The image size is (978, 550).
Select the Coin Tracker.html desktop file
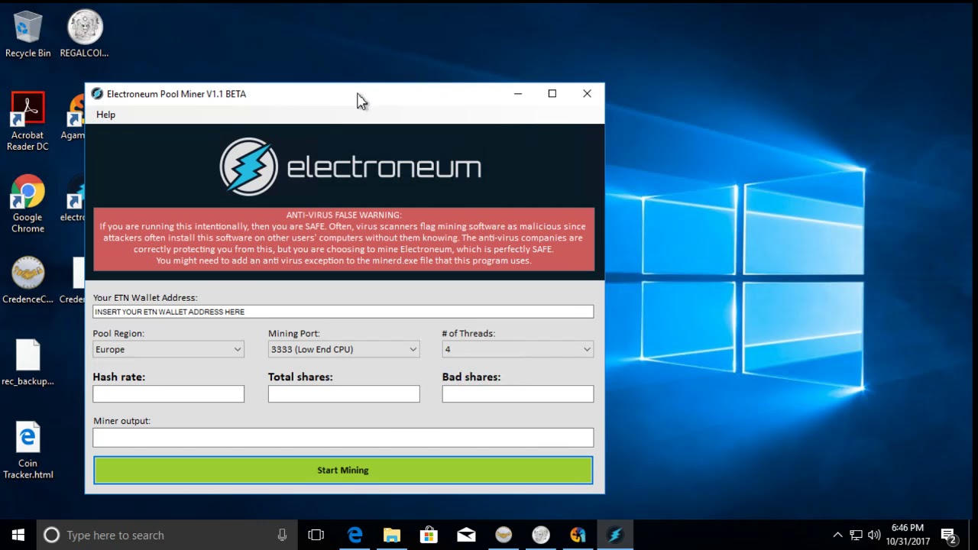coord(28,451)
